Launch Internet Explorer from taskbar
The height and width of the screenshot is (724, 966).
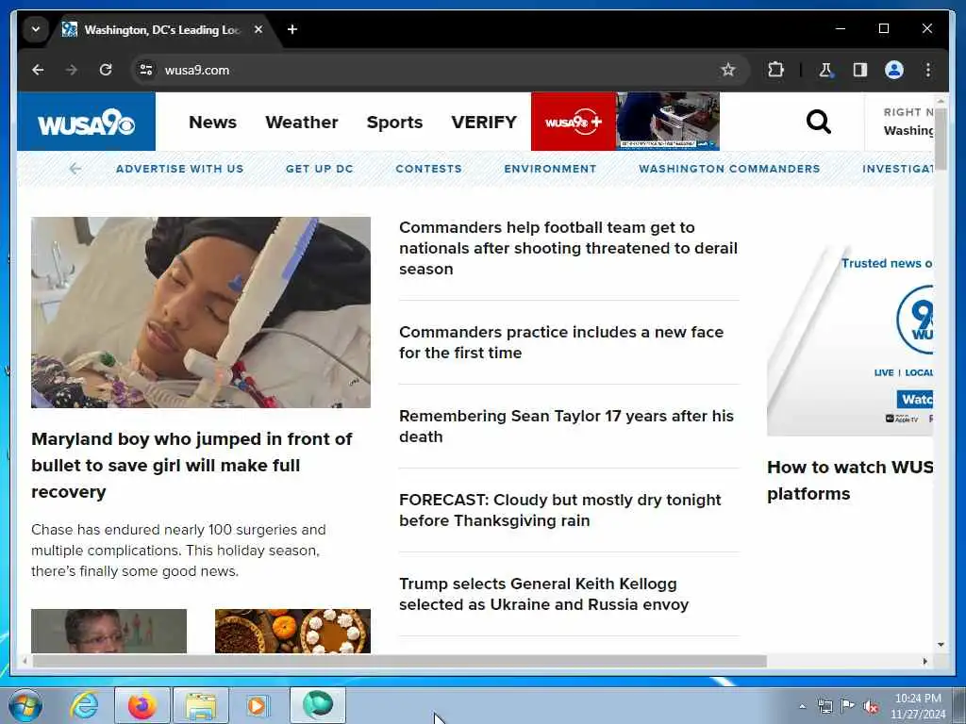click(x=84, y=705)
